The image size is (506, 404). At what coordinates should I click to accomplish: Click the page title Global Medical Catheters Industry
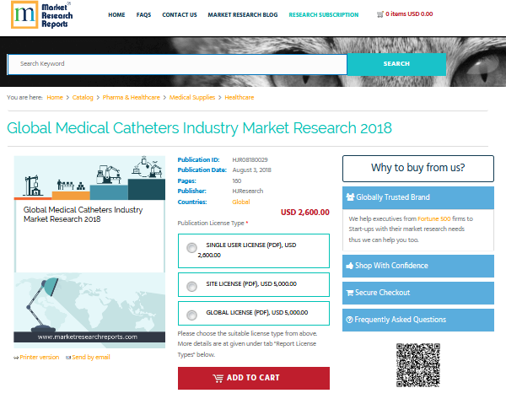(x=199, y=128)
